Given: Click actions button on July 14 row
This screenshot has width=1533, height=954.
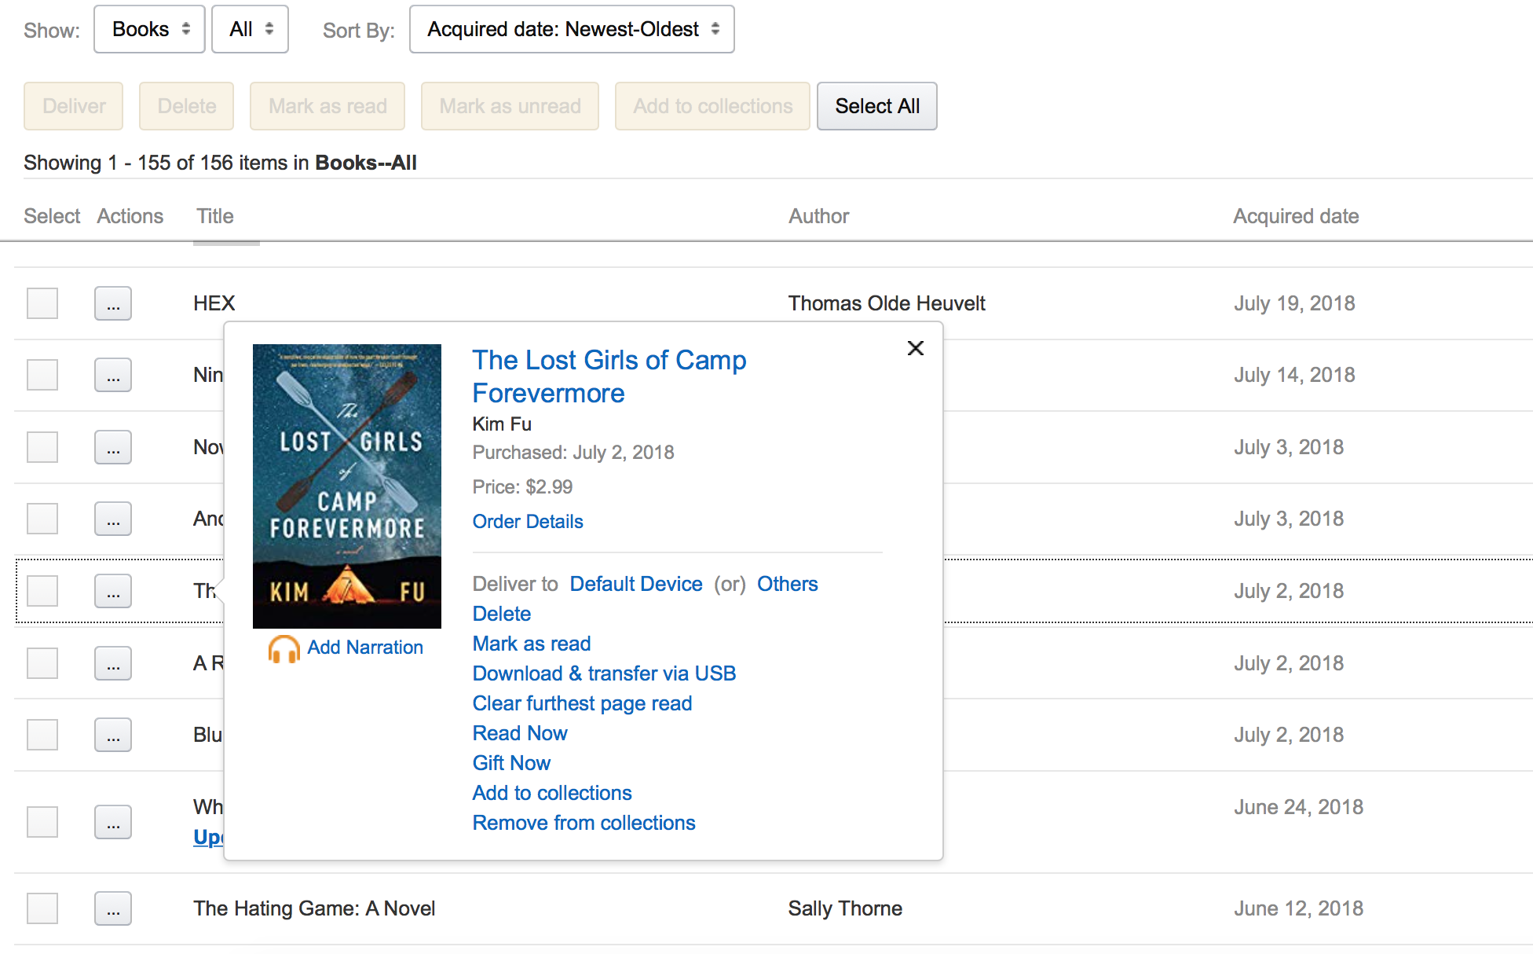Looking at the screenshot, I should 113,375.
